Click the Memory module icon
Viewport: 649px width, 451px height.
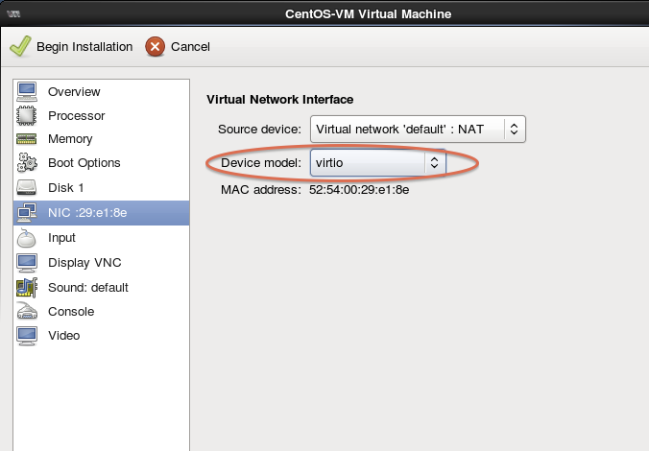[27, 140]
